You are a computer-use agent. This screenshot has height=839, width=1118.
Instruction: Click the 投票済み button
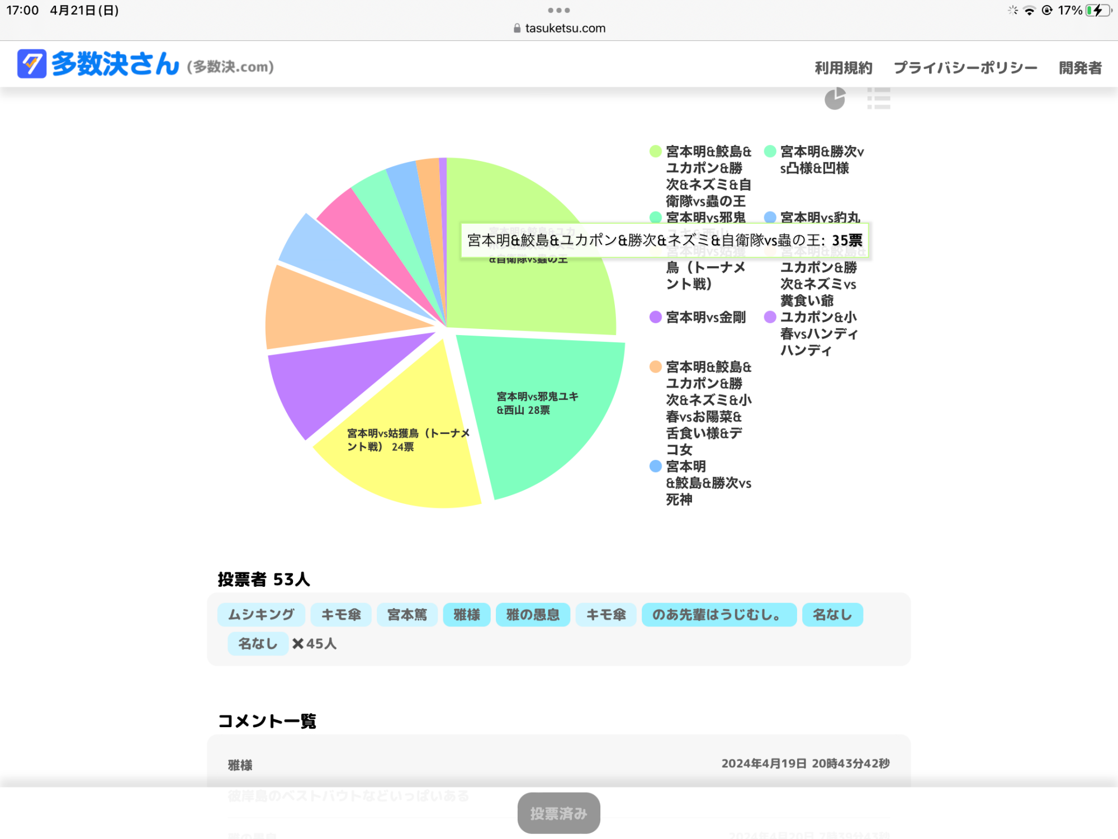coord(559,813)
